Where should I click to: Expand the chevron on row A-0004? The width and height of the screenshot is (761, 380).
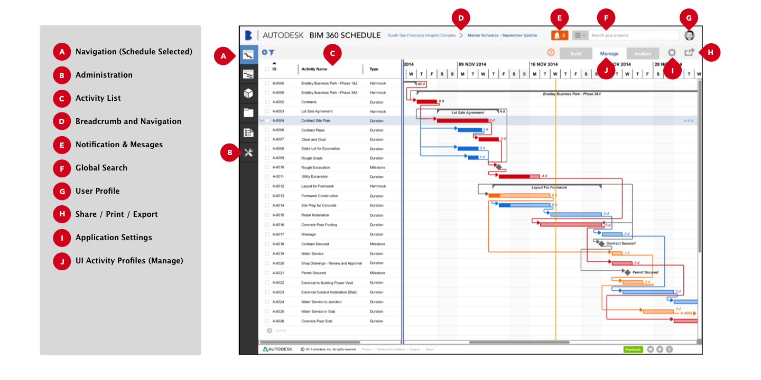click(x=262, y=120)
